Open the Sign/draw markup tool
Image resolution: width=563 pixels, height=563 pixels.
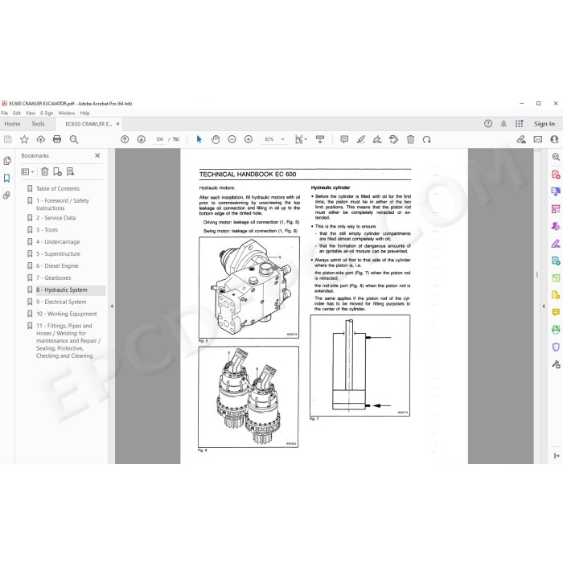pos(377,139)
